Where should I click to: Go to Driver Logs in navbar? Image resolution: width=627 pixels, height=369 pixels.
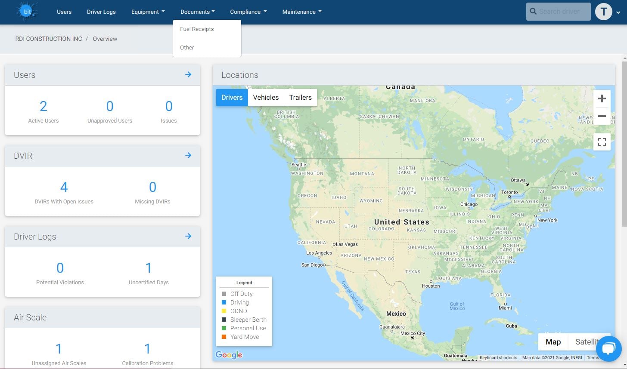tap(101, 12)
